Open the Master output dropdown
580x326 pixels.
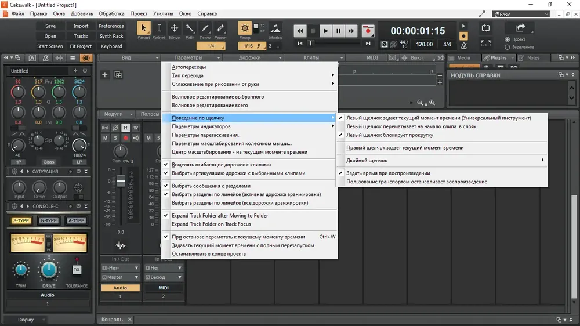click(x=120, y=277)
